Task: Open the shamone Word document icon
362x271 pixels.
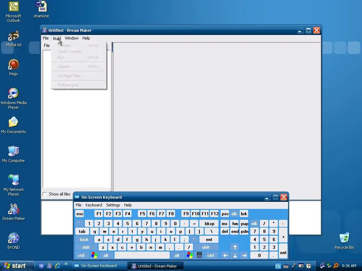Action: click(41, 10)
